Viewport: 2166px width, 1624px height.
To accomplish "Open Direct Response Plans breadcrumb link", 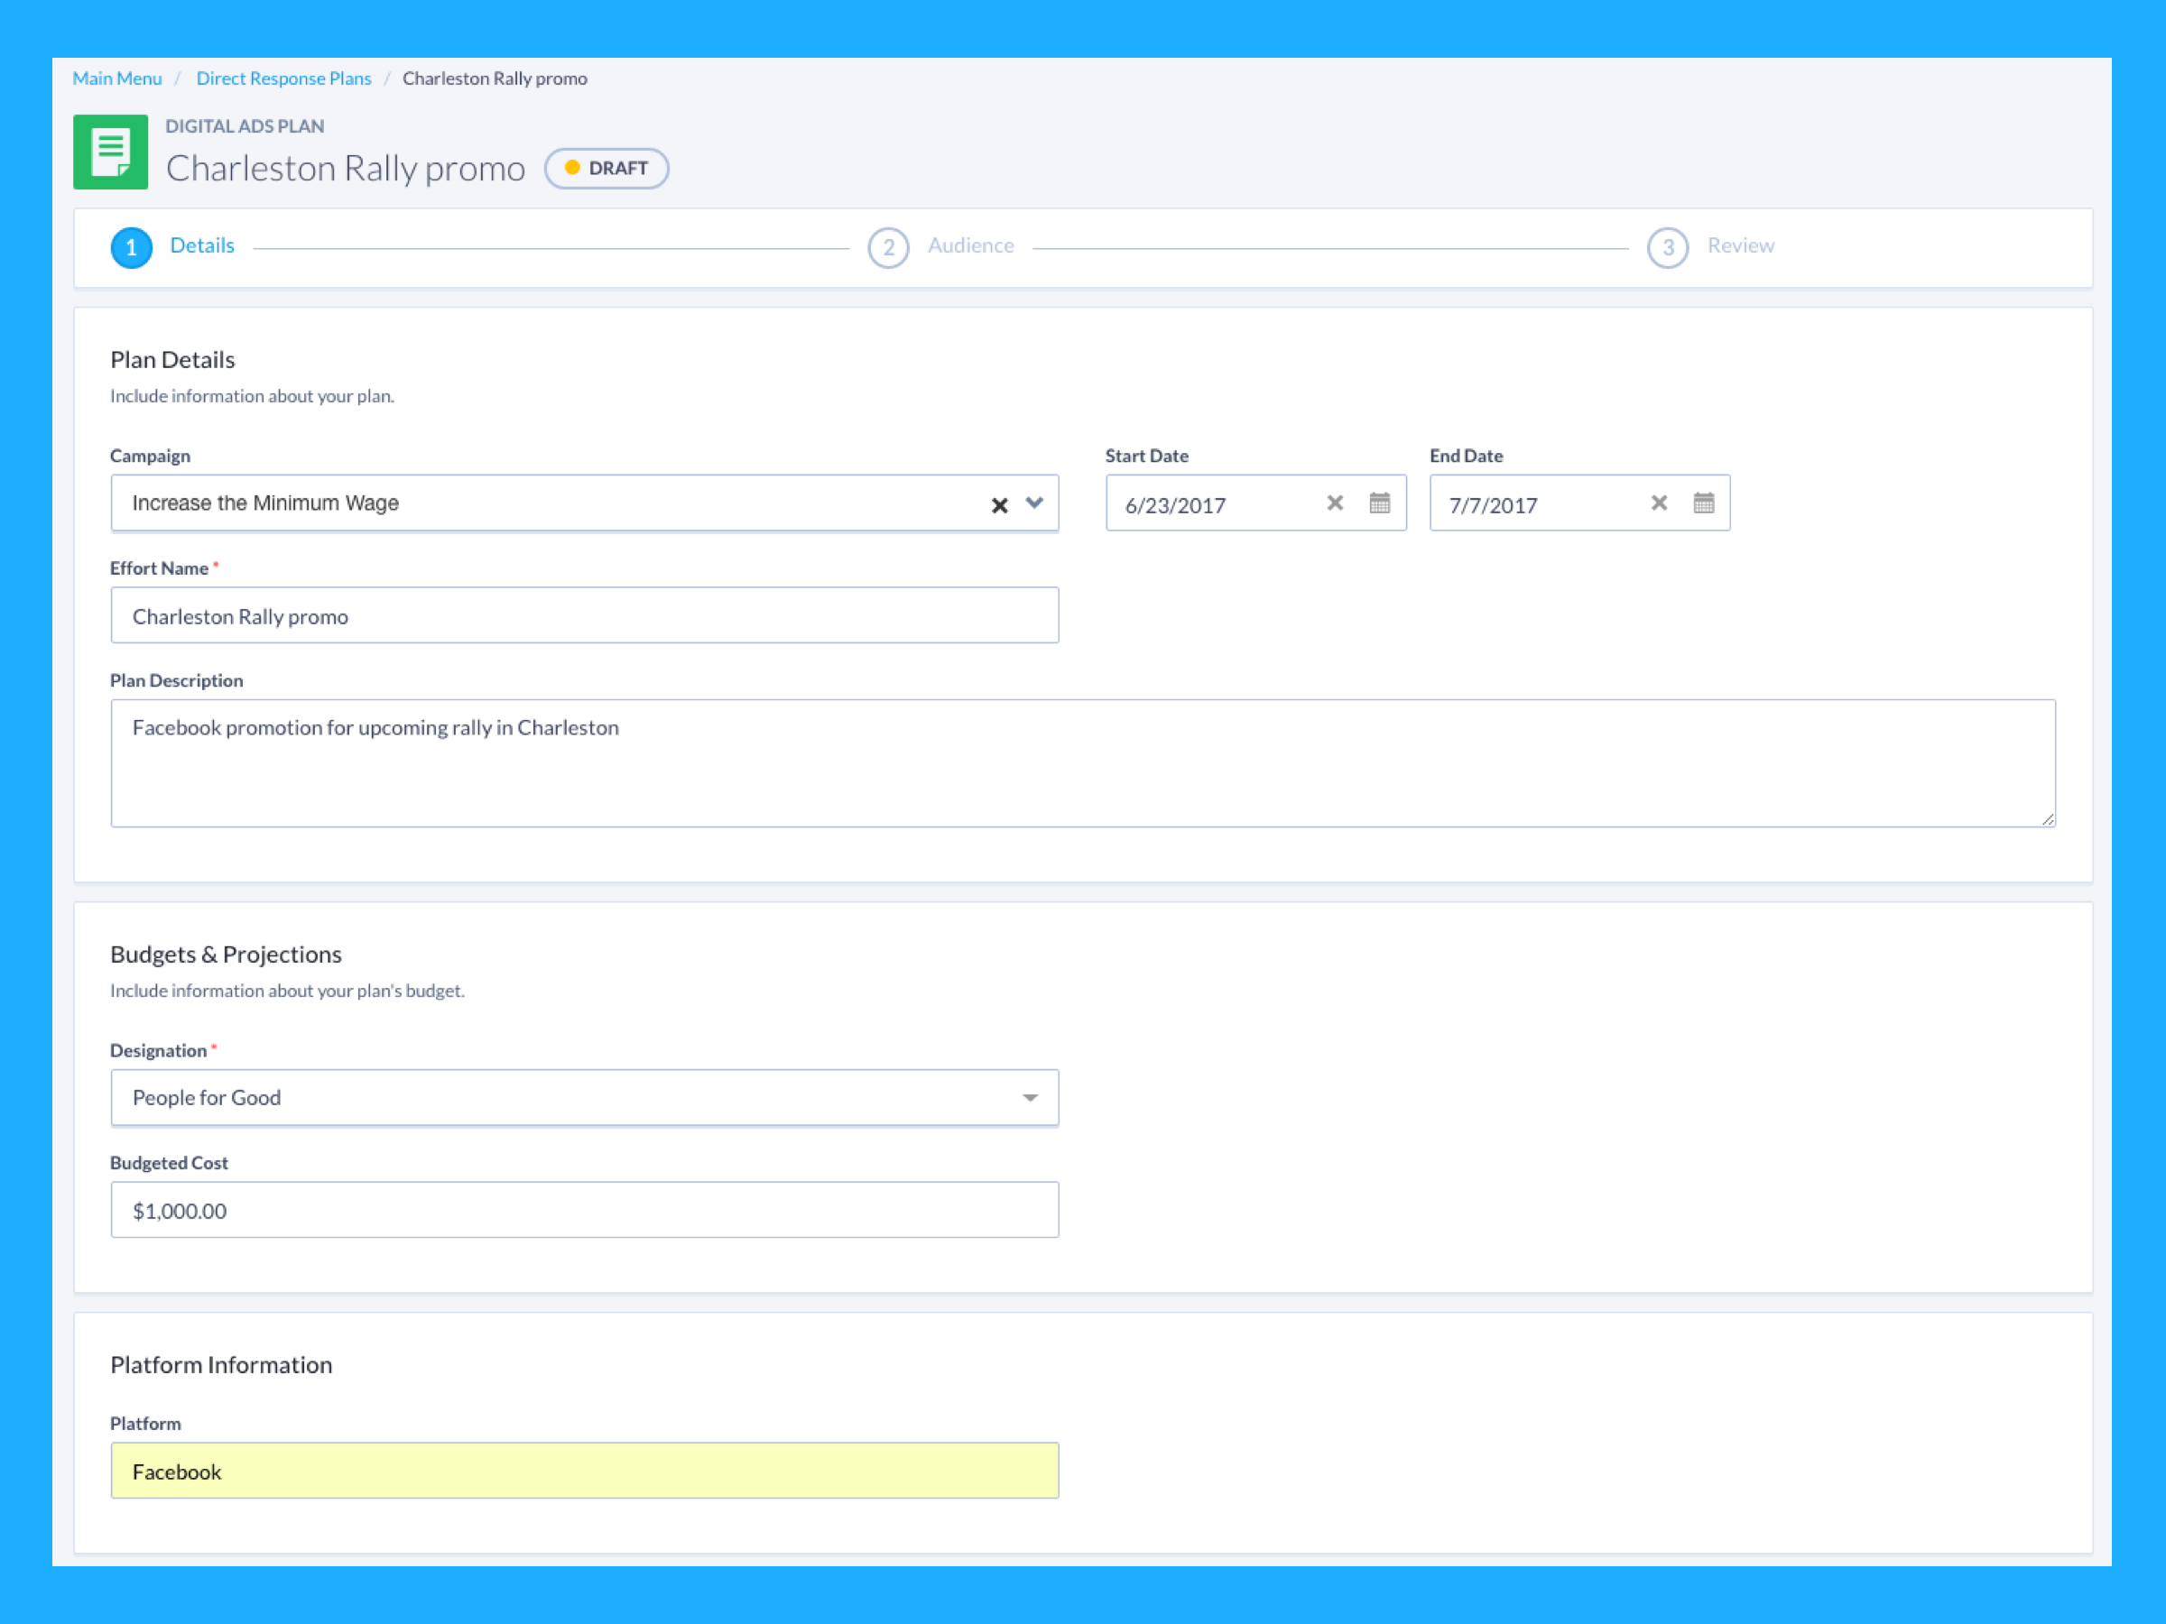I will pos(284,78).
